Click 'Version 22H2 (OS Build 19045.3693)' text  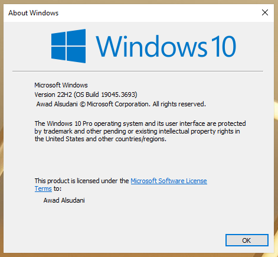pyautogui.click(x=86, y=95)
